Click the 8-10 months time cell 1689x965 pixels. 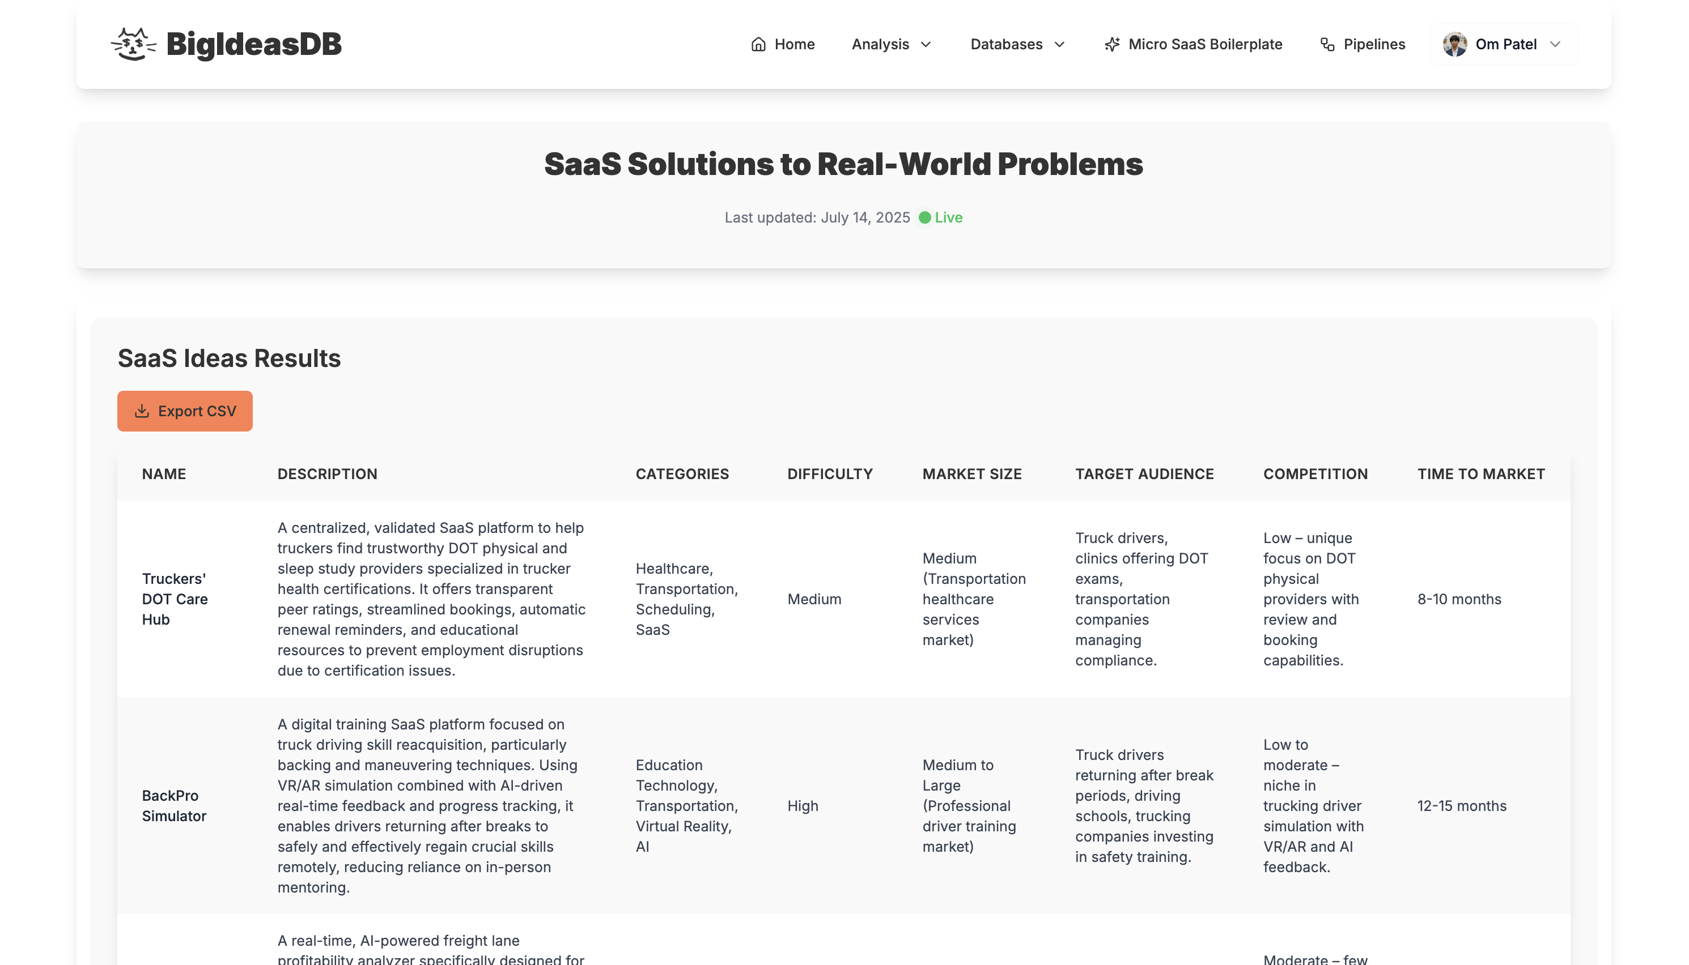1459,599
